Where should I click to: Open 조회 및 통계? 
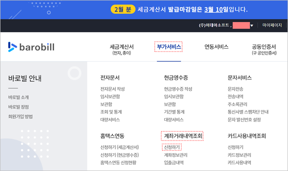[x=111, y=112]
